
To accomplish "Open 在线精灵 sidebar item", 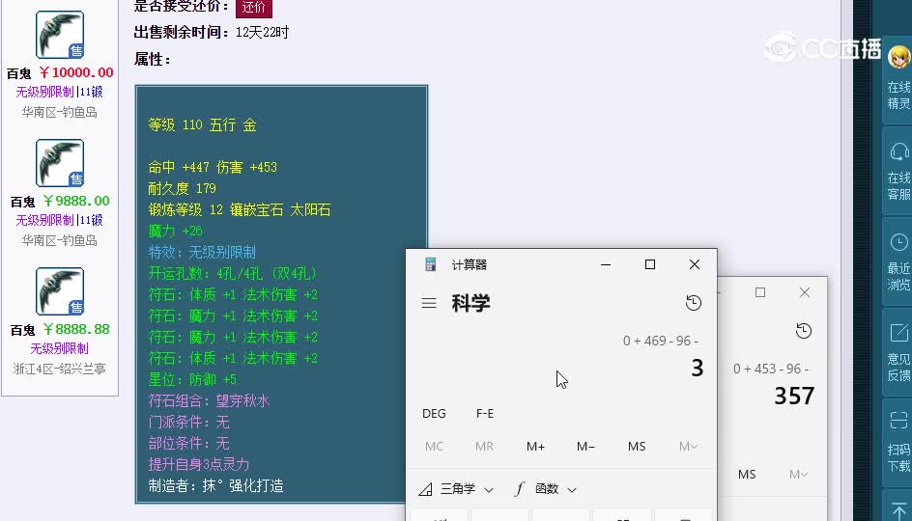I will (x=898, y=78).
